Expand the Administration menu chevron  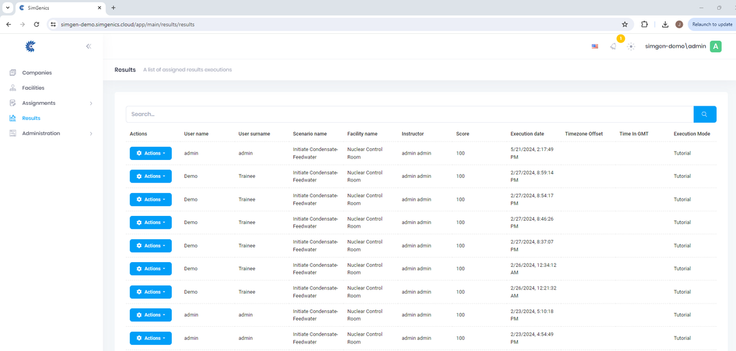[x=91, y=134]
